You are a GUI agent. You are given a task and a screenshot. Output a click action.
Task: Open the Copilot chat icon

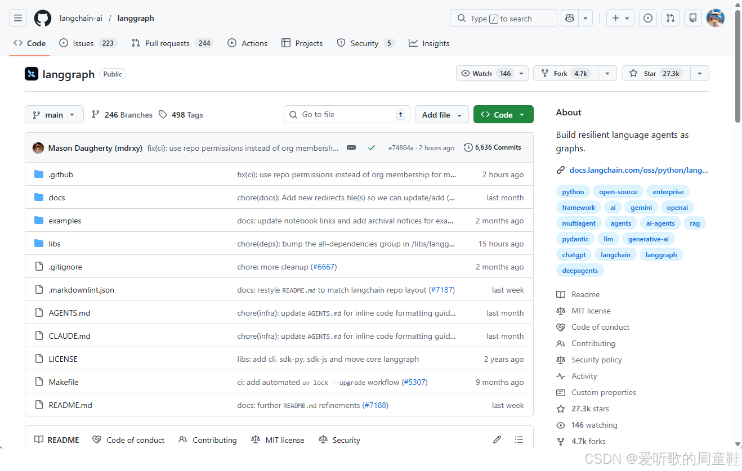tap(570, 18)
